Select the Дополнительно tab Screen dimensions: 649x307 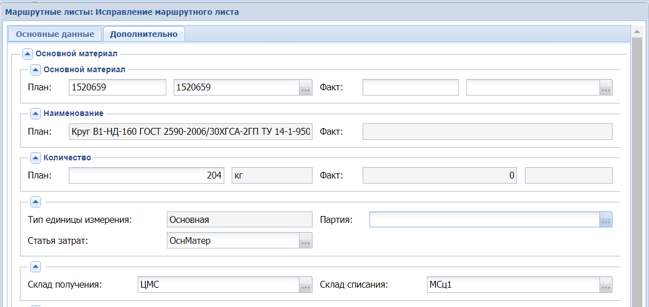143,34
